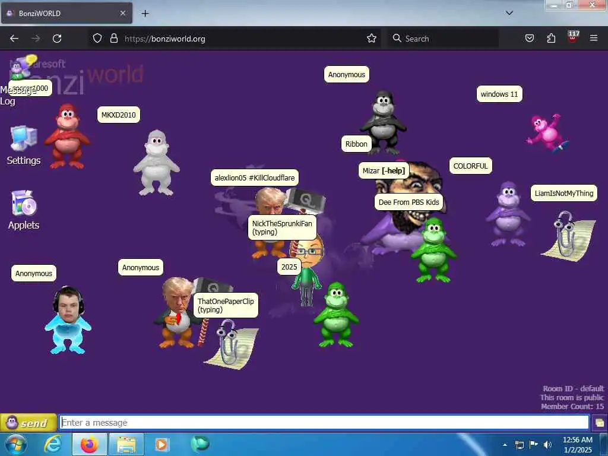
Task: Click the pink dancing Bonzi character
Action: pyautogui.click(x=547, y=132)
